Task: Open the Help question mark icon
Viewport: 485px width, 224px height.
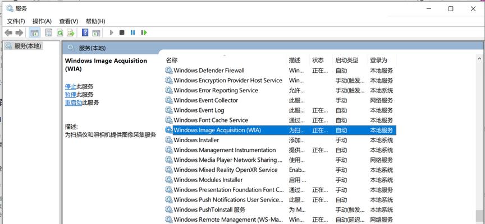Action: 85,32
